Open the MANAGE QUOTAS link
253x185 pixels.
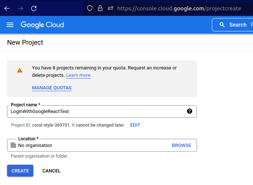[52, 88]
